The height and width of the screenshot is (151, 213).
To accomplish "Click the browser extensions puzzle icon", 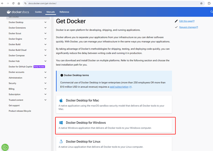I will click(209, 3).
